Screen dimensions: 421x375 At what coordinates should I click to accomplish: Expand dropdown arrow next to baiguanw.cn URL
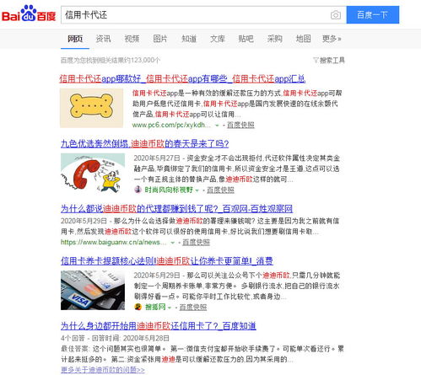point(172,243)
